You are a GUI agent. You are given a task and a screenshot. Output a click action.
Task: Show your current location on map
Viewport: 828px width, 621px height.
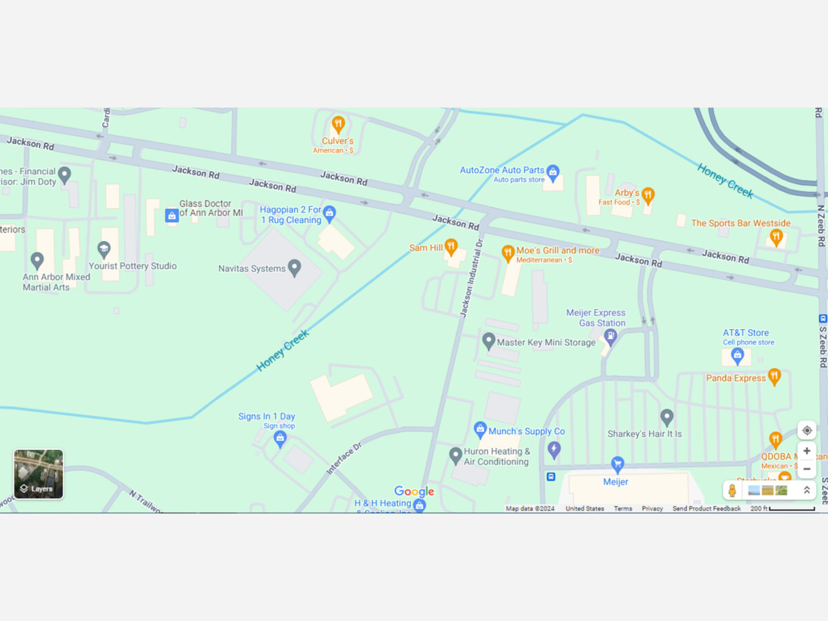pyautogui.click(x=807, y=431)
